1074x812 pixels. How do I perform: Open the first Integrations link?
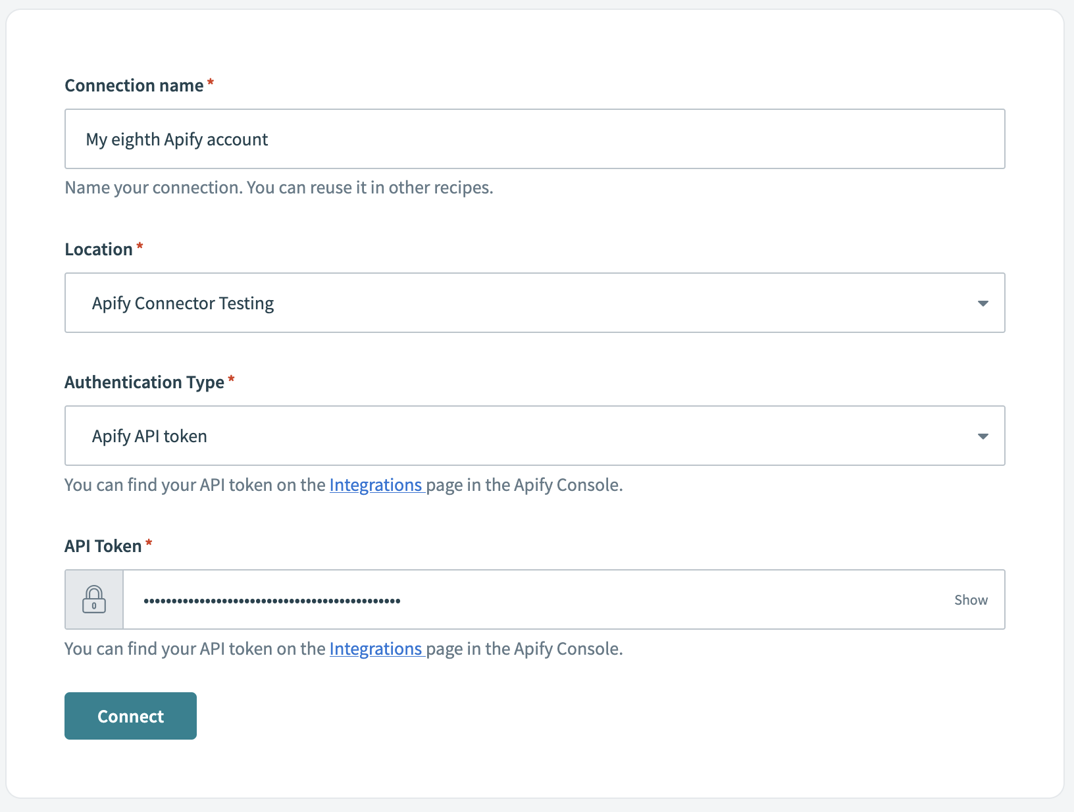pyautogui.click(x=376, y=485)
